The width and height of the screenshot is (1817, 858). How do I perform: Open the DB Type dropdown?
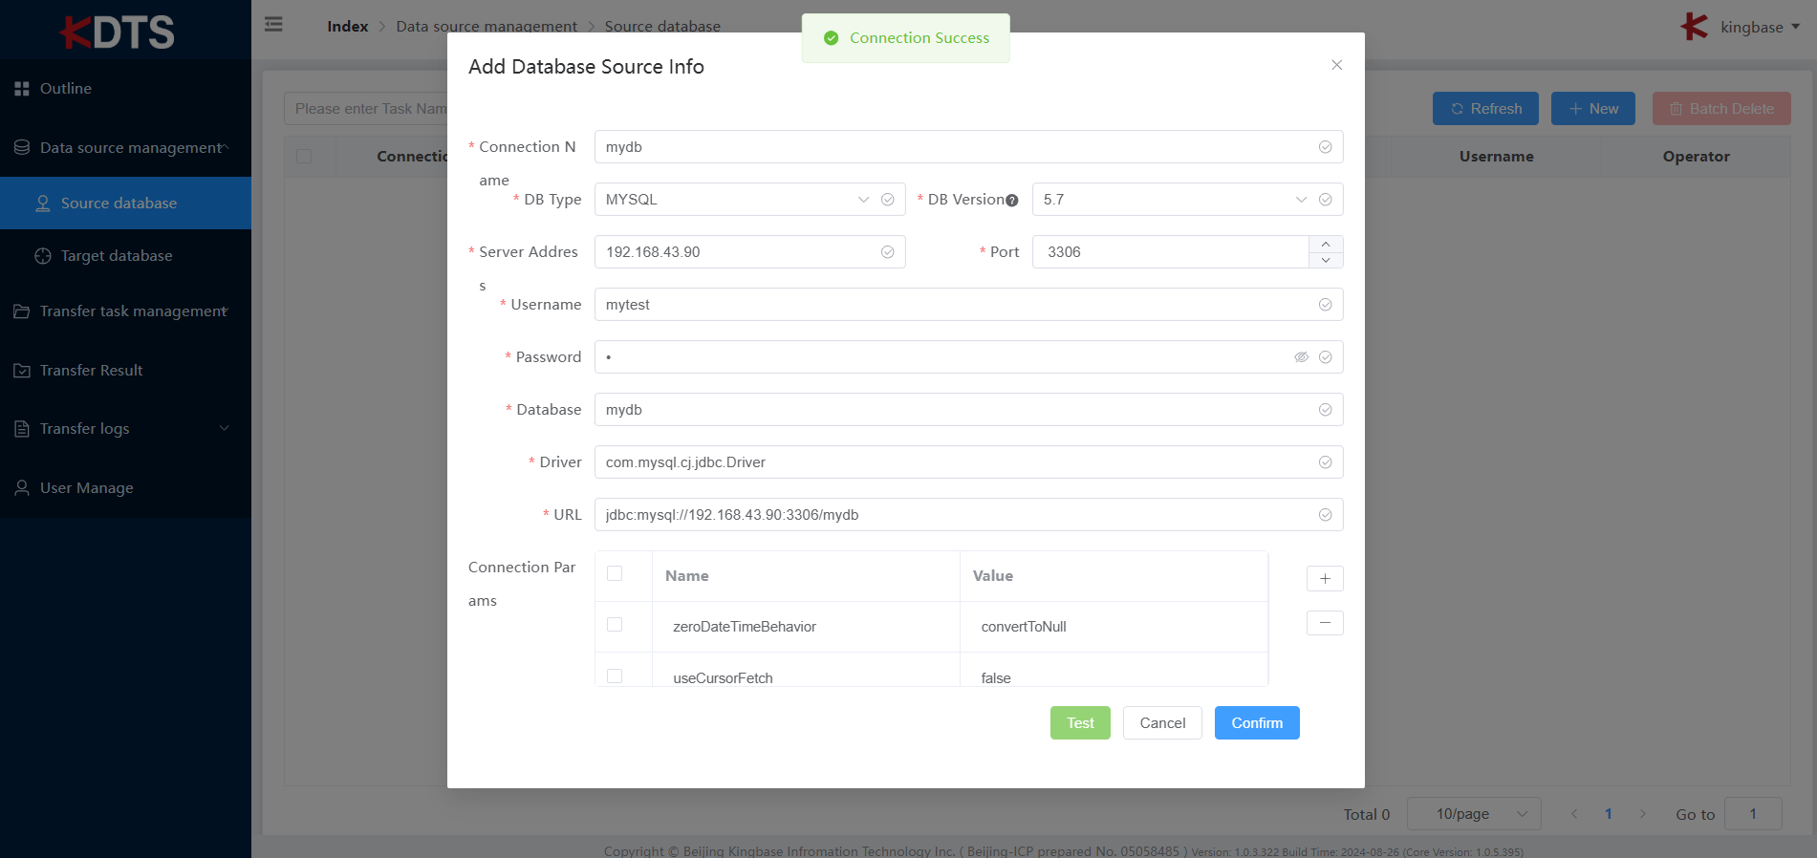749,200
